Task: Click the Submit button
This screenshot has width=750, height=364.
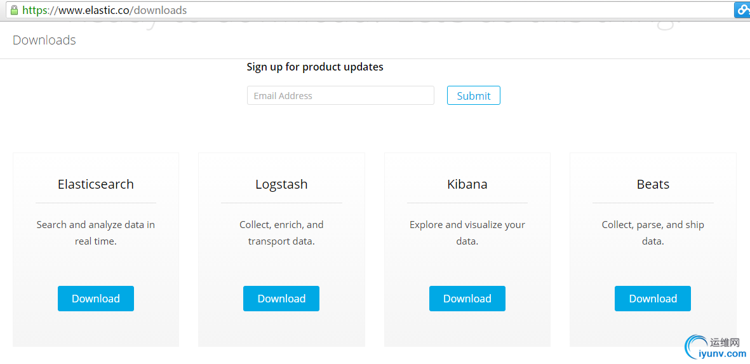Action: pos(474,96)
